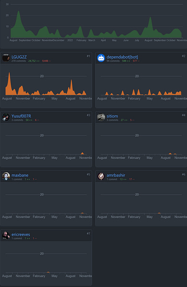Open Yusuf007R avatar image

coord(6,117)
